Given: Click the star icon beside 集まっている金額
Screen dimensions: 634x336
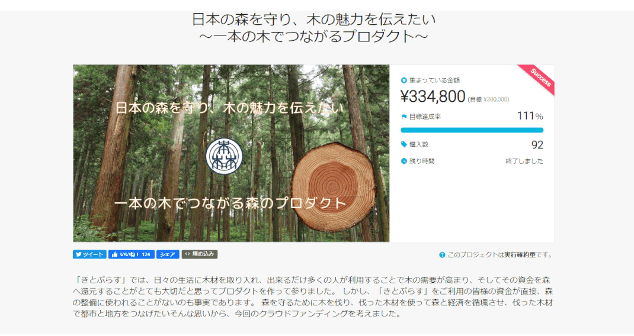Looking at the screenshot, I should pos(404,80).
